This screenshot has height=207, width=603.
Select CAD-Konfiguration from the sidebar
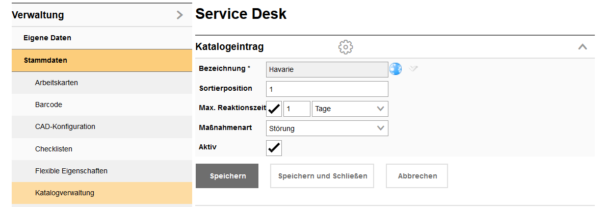65,126
